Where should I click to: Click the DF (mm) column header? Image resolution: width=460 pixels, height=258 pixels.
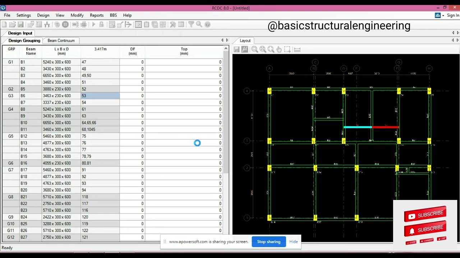(133, 51)
